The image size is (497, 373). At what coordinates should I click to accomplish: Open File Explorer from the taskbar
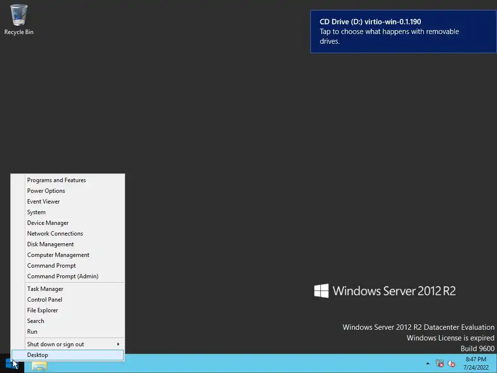(39, 367)
